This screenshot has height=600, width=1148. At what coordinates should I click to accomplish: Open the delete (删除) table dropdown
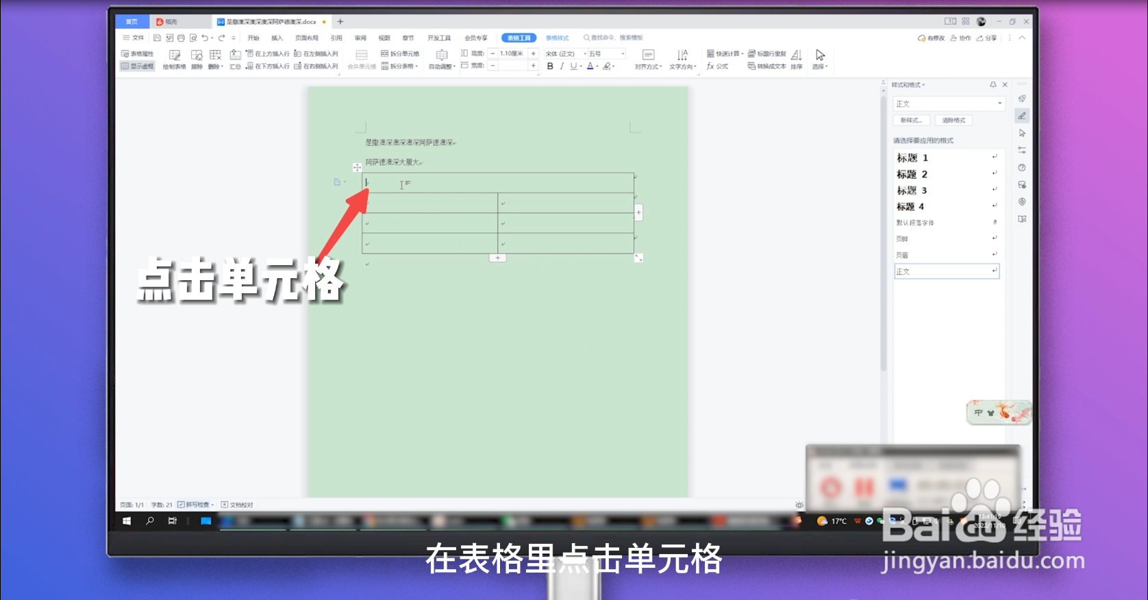click(x=216, y=60)
